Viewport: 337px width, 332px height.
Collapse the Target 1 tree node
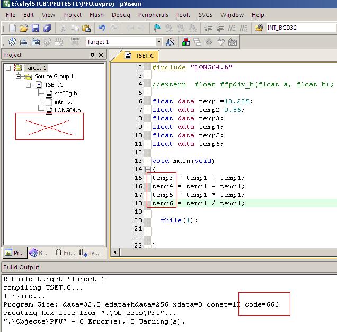[x=8, y=68]
